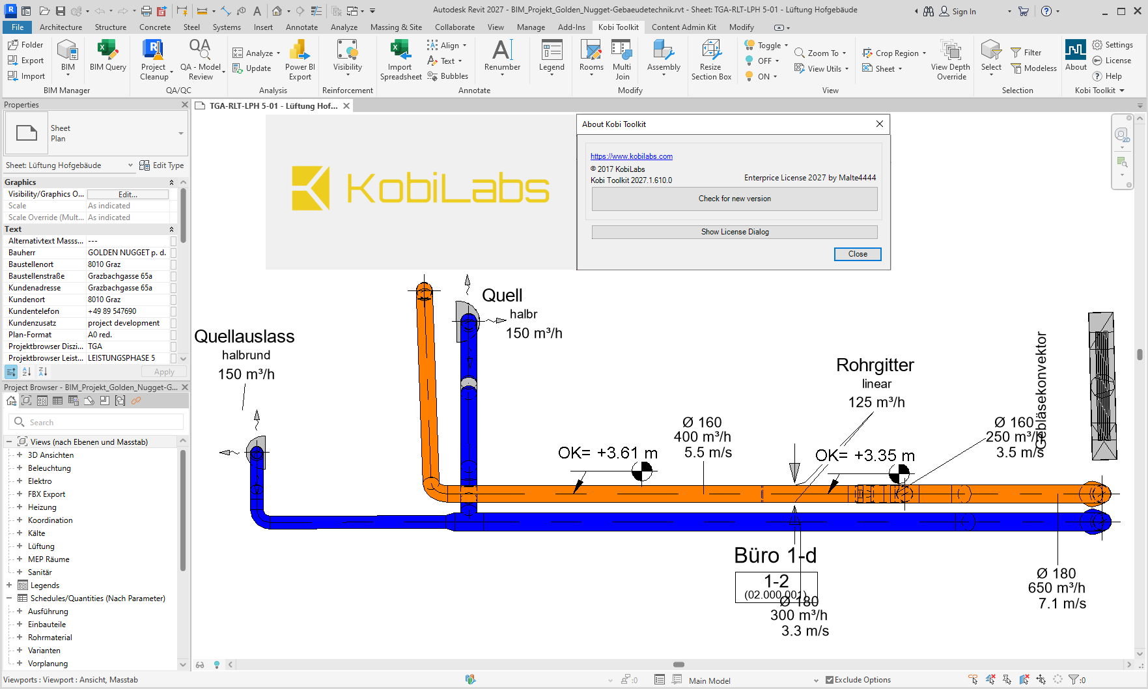The width and height of the screenshot is (1148, 689).
Task: Open View Depth Override tool
Action: click(x=951, y=59)
